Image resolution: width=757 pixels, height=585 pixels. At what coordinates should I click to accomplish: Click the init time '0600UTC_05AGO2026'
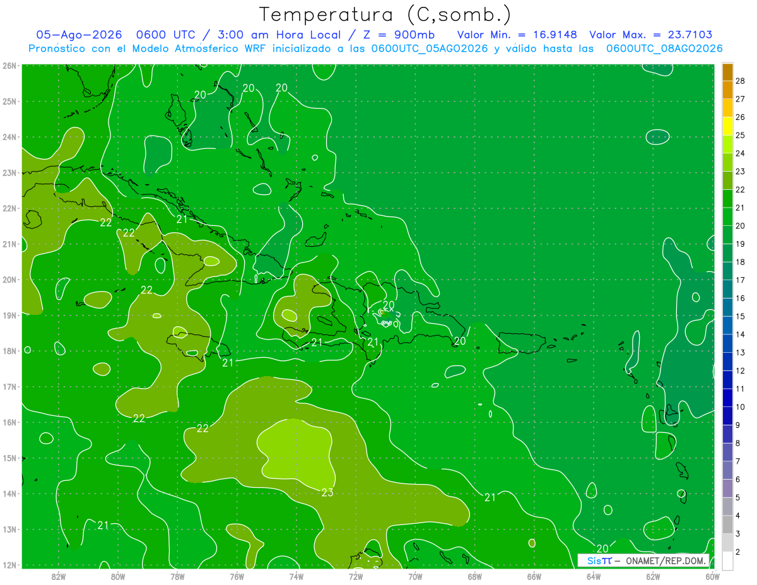pyautogui.click(x=430, y=49)
